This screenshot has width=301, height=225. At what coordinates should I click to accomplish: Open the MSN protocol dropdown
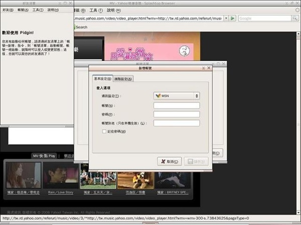177,96
